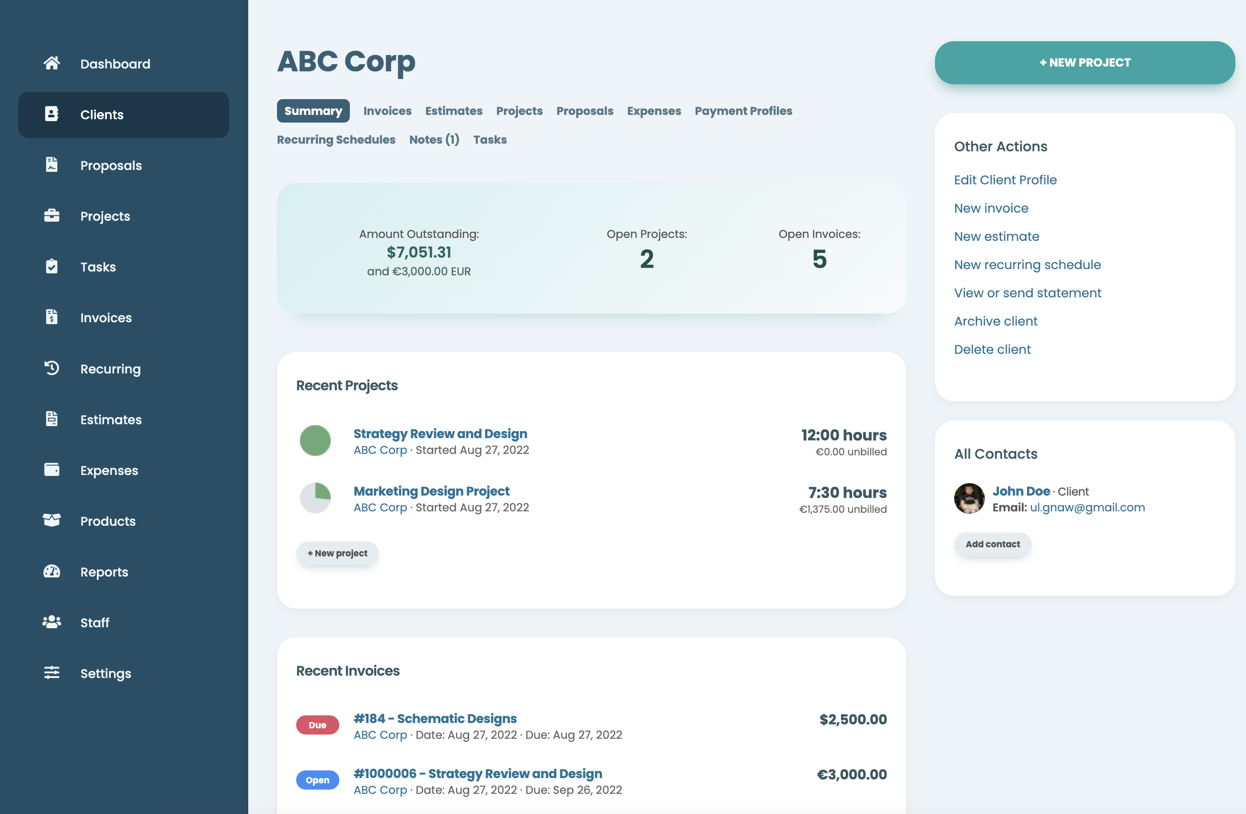Click the Reports gauge icon
Viewport: 1246px width, 814px height.
(x=51, y=571)
